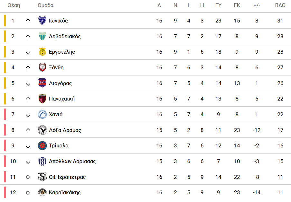Select the Εργοτέλης yellow crest
Screen dimensions: 291x202
[x=42, y=52]
